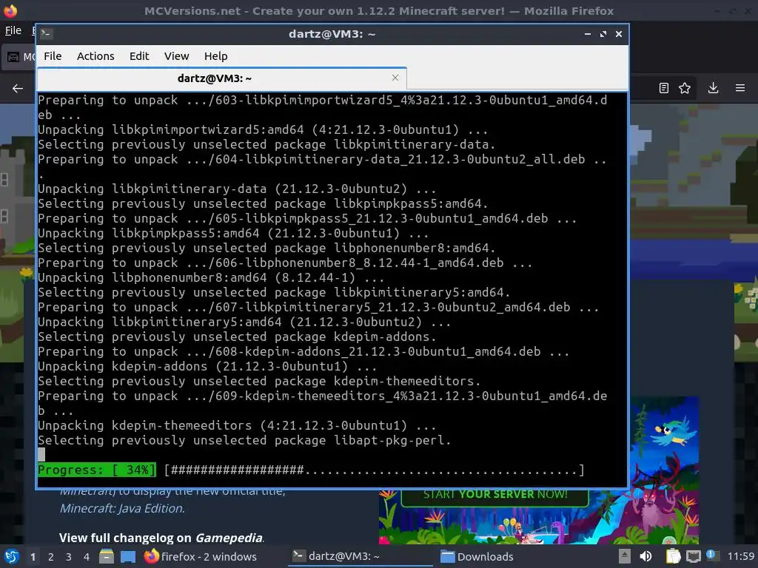Click 'Minecraft: Java Edition.' italic text
The width and height of the screenshot is (758, 568).
[122, 508]
